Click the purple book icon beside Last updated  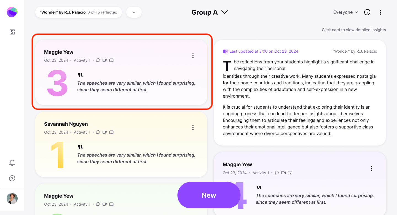point(226,51)
